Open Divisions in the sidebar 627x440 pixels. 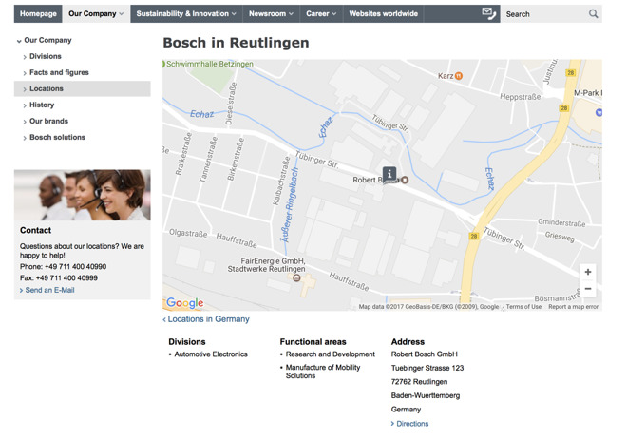point(46,56)
